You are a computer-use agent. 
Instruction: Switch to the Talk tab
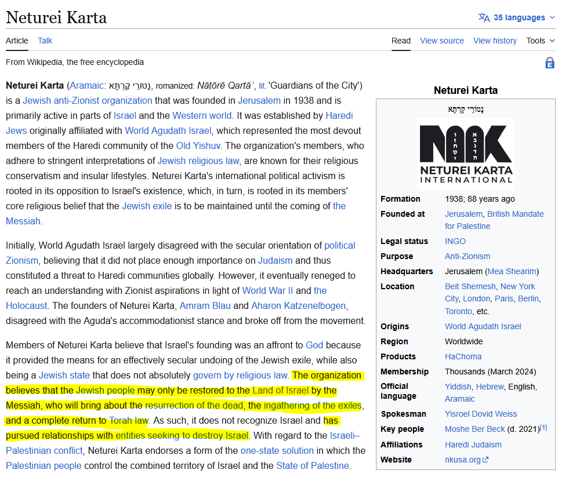[x=45, y=41]
